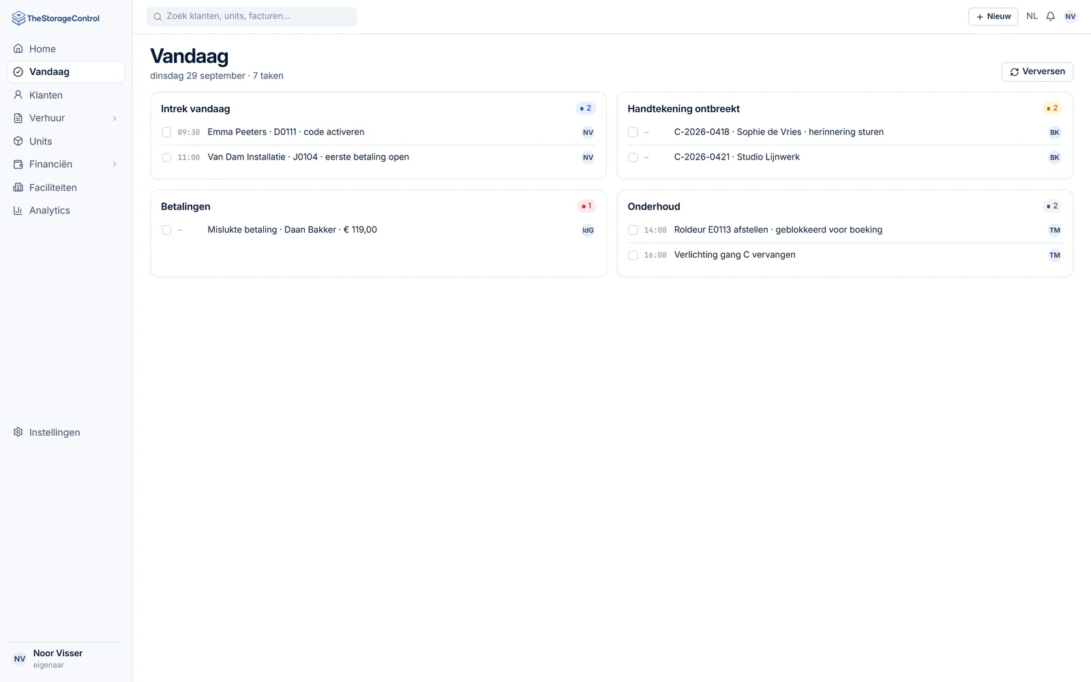Click the Instellingen gear icon
The image size is (1091, 682).
[18, 432]
